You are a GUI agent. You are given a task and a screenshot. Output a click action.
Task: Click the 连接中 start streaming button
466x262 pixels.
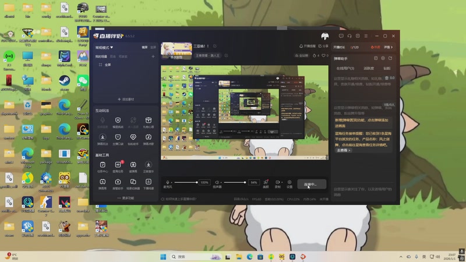tap(312, 184)
